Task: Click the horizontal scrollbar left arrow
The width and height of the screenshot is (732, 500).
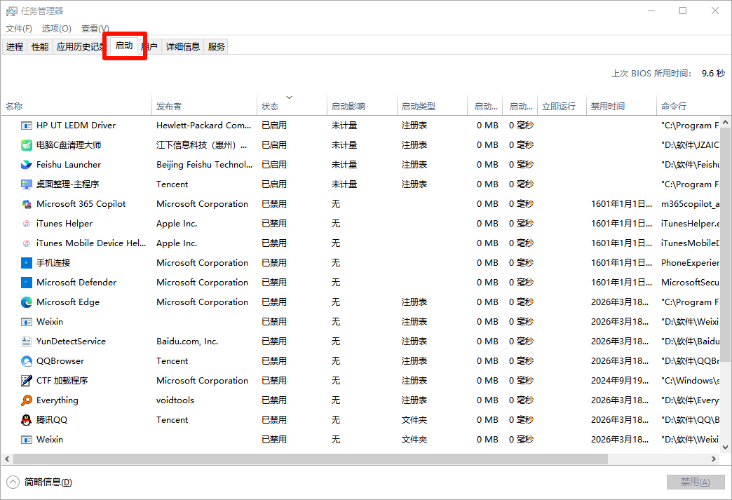Action: point(7,459)
